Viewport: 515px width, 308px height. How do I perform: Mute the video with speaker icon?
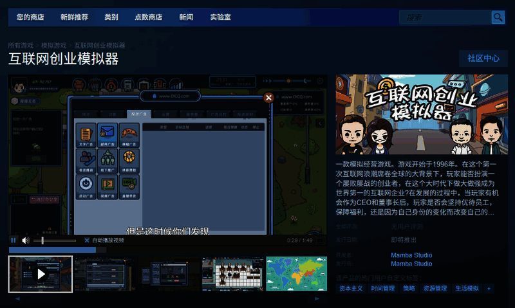(x=25, y=240)
